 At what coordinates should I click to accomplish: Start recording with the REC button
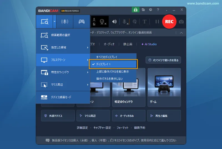pyautogui.click(x=169, y=22)
